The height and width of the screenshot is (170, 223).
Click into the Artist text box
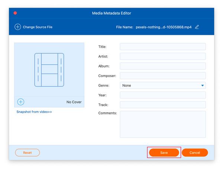pyautogui.click(x=162, y=56)
